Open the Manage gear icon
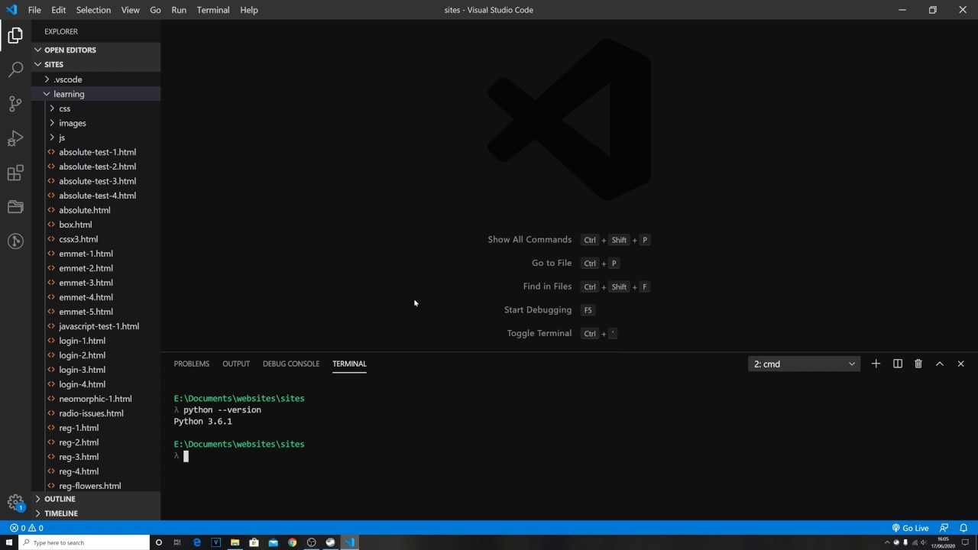The height and width of the screenshot is (550, 978). [x=15, y=502]
